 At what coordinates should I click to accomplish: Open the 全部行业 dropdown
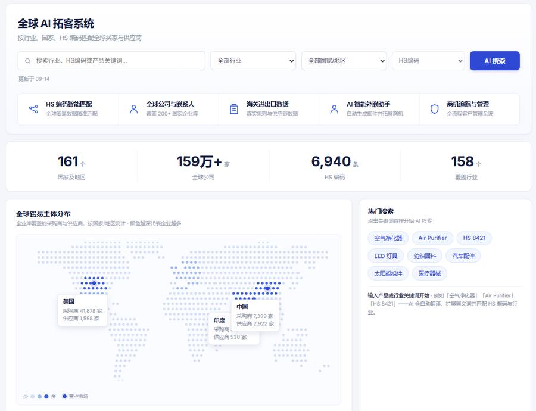(253, 61)
